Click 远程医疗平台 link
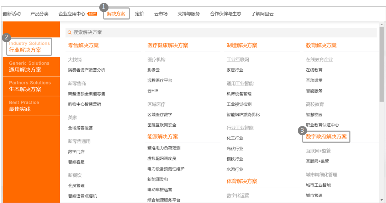Image resolution: width=386 pixels, height=203 pixels. (x=160, y=80)
